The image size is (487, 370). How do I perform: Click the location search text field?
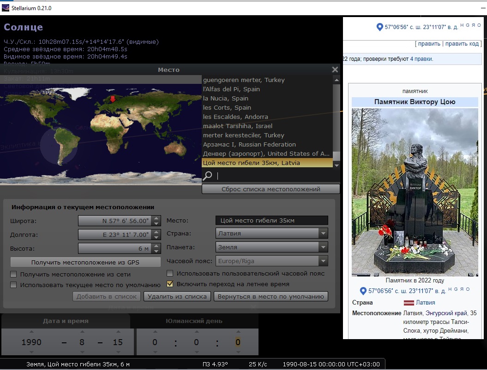[x=277, y=176]
